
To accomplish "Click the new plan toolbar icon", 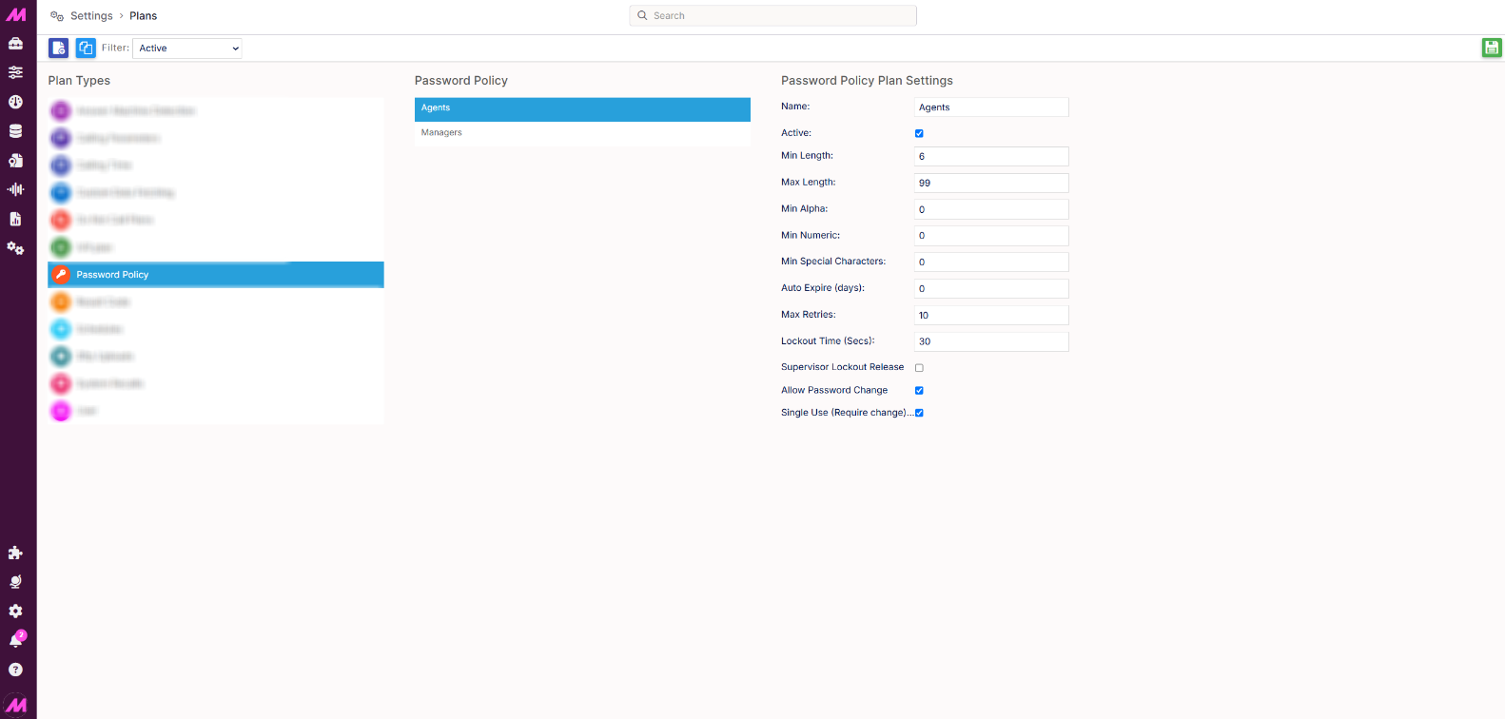I will pyautogui.click(x=59, y=48).
